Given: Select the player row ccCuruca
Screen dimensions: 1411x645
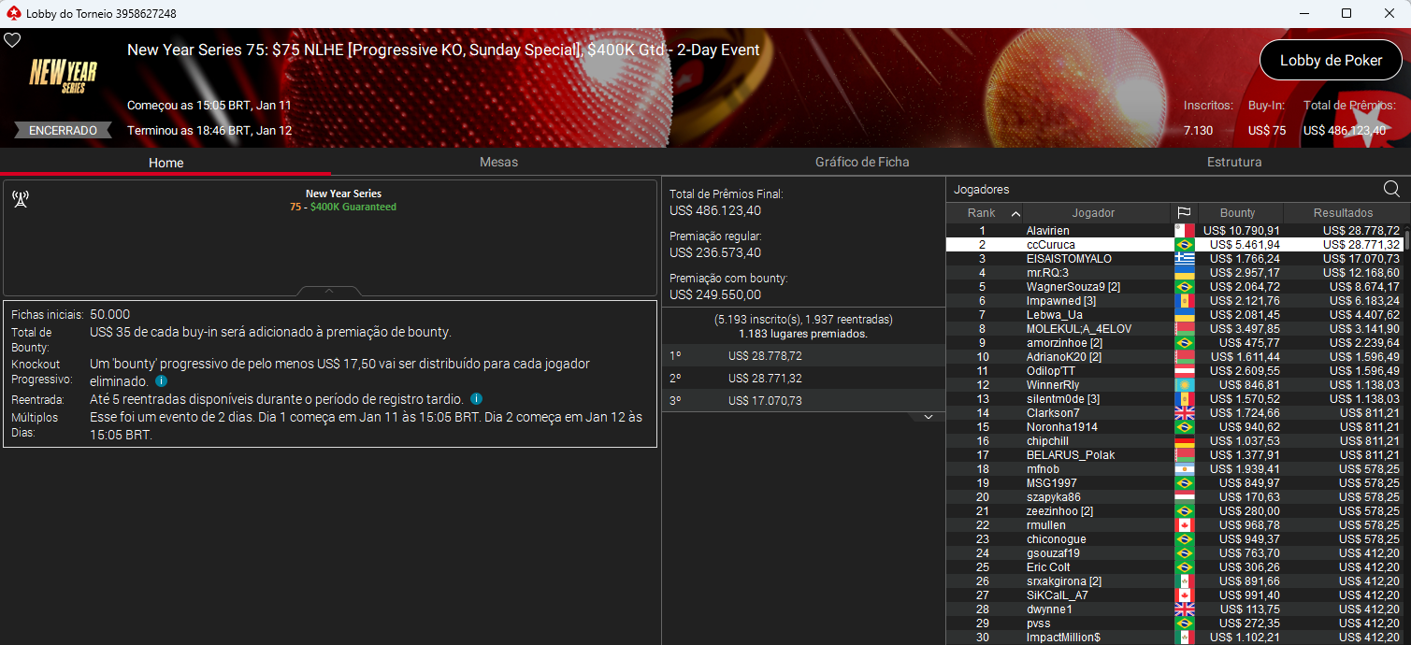Looking at the screenshot, I should pyautogui.click(x=1094, y=244).
